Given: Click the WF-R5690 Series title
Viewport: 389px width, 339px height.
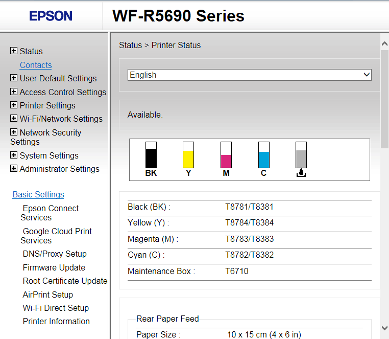Looking at the screenshot, I should click(x=178, y=16).
